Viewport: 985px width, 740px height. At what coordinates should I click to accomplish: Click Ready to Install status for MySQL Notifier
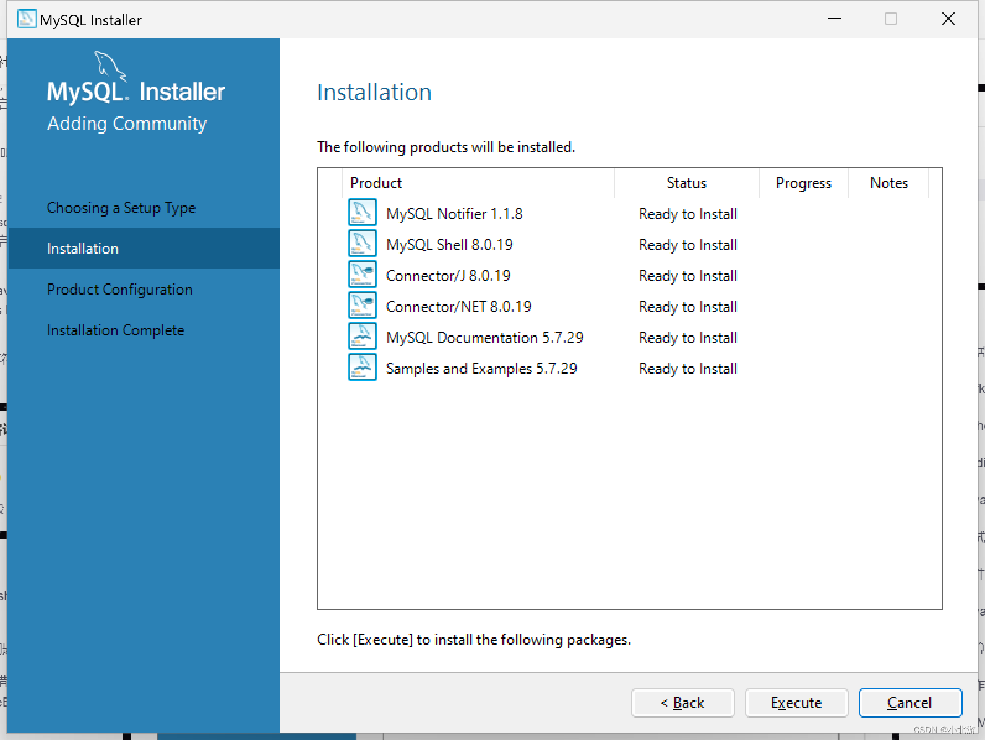(x=688, y=214)
